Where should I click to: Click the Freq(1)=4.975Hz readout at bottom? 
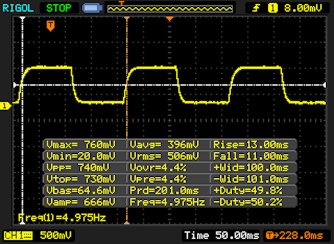pos(62,217)
